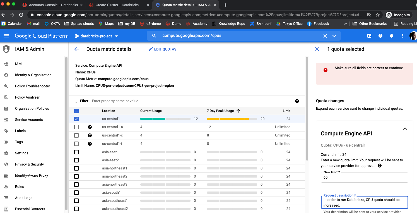The height and width of the screenshot is (213, 417).
Task: Click the help icon on us-central1-c row
Action: point(90,135)
